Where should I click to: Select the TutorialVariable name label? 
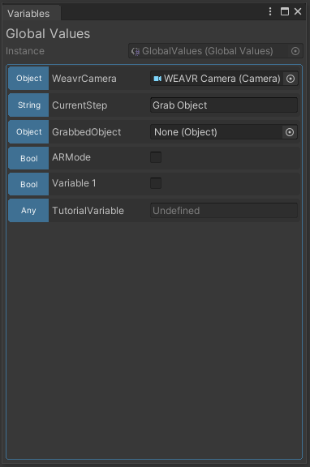[x=88, y=211]
